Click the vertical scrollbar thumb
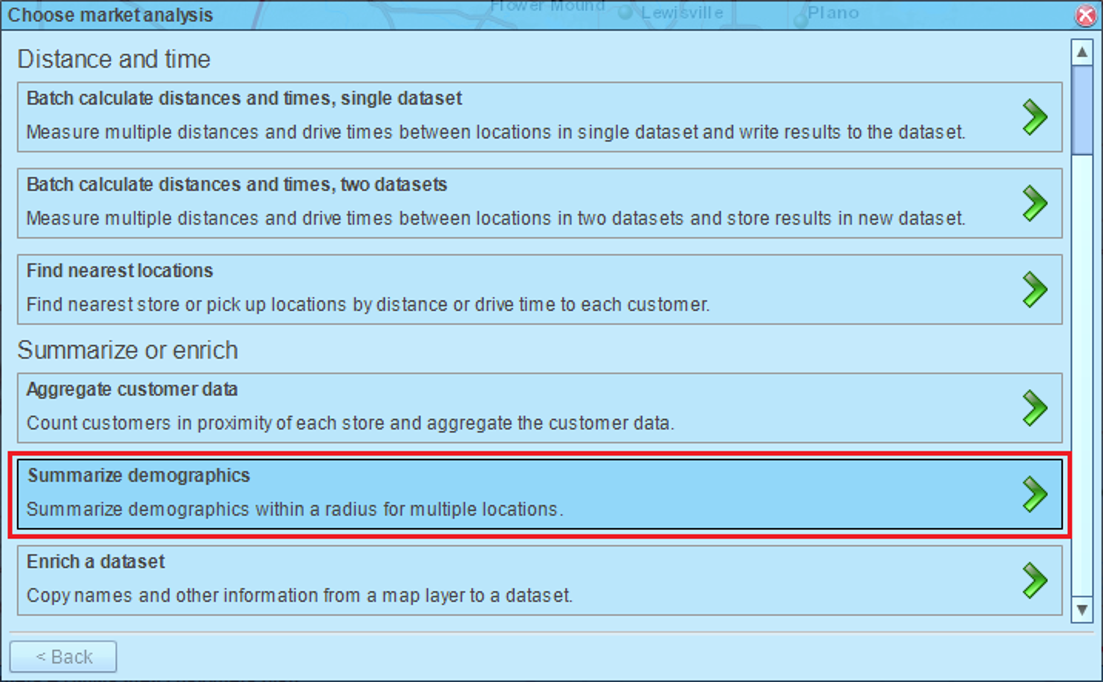1103x682 pixels. 1082,110
